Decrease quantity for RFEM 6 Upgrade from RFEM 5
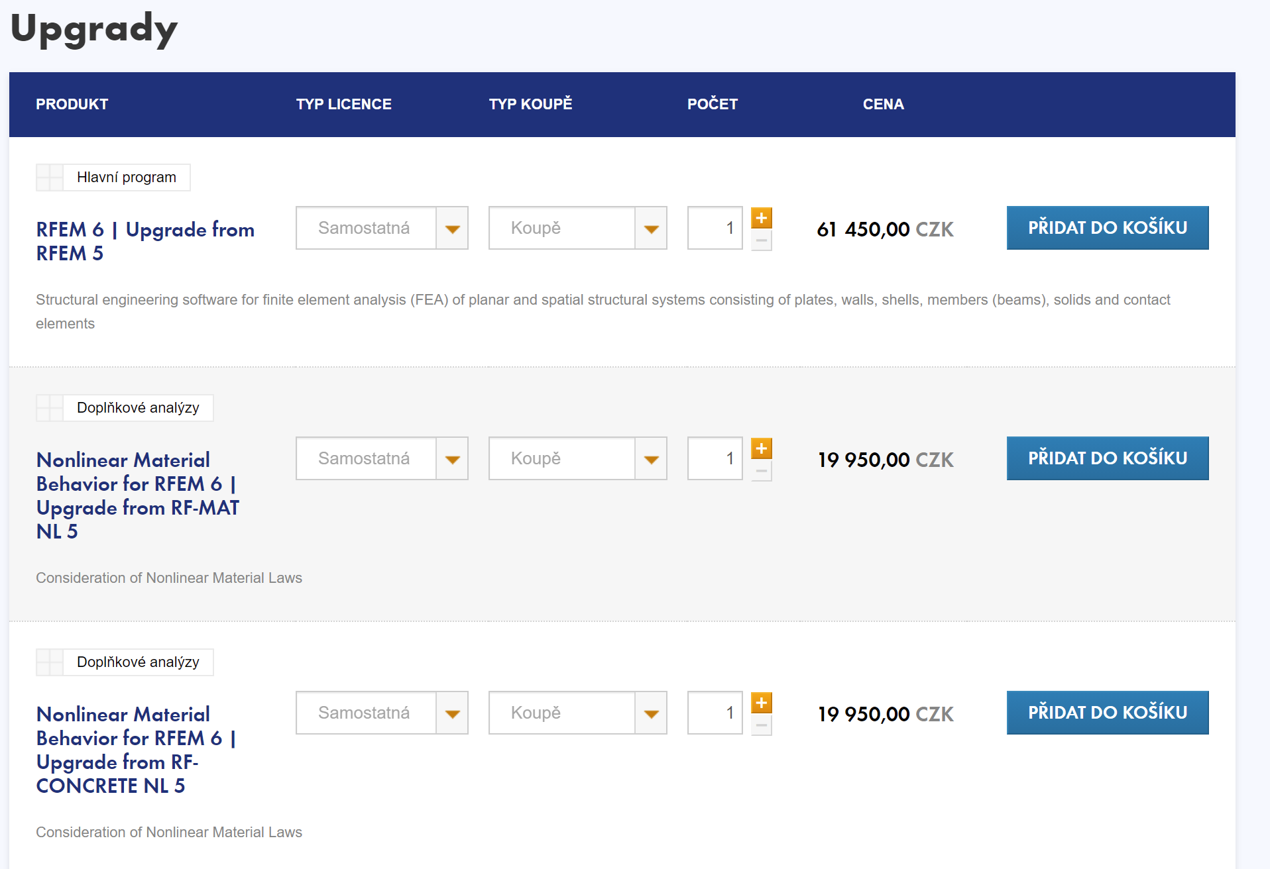The height and width of the screenshot is (869, 1270). click(762, 240)
